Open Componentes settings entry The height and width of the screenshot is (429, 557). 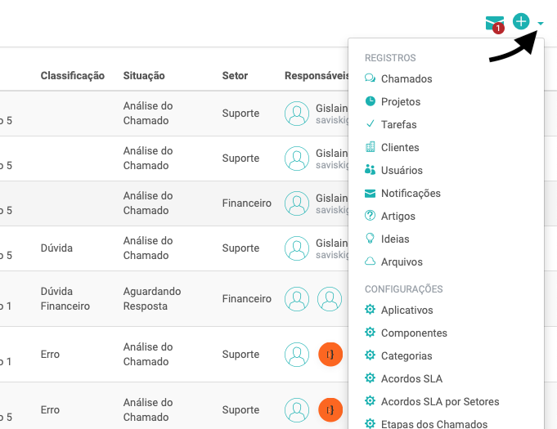[x=413, y=333]
